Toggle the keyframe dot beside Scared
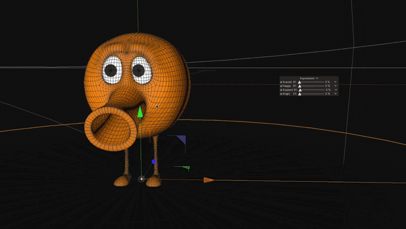 (281, 82)
